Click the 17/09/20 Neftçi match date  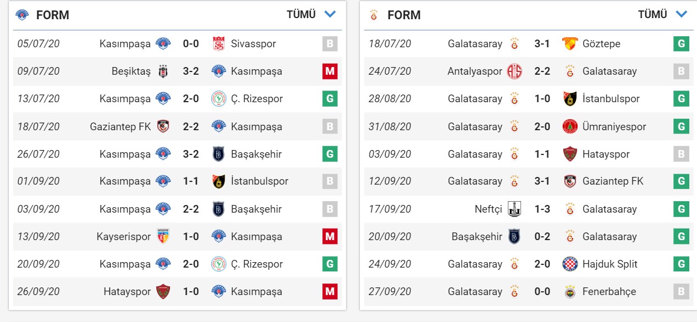(390, 209)
